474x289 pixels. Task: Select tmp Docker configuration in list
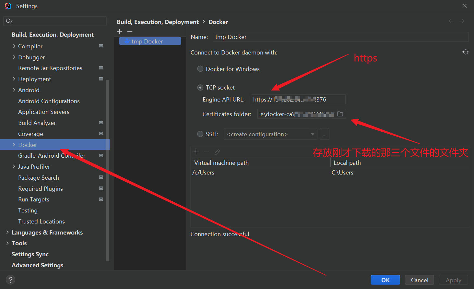tap(150, 41)
